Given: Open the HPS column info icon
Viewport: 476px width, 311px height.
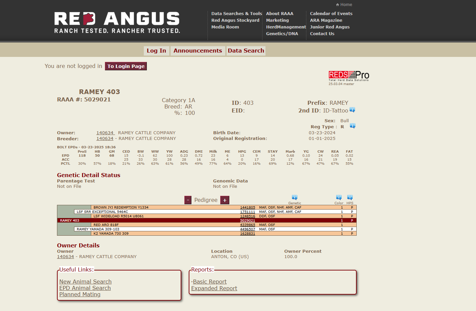Looking at the screenshot, I should coord(350,198).
